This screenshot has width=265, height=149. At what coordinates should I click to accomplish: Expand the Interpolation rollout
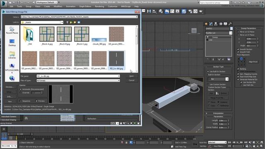(218, 113)
